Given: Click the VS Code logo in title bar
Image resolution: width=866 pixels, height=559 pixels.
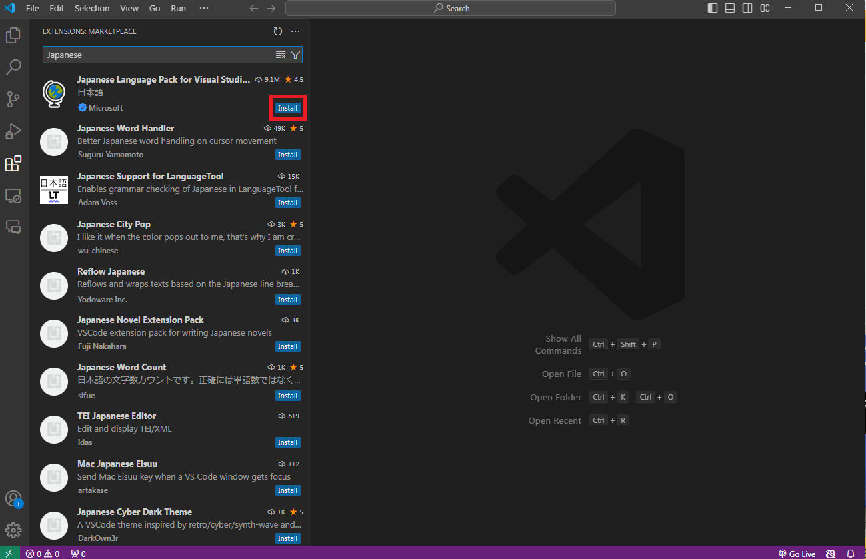Looking at the screenshot, I should point(9,8).
